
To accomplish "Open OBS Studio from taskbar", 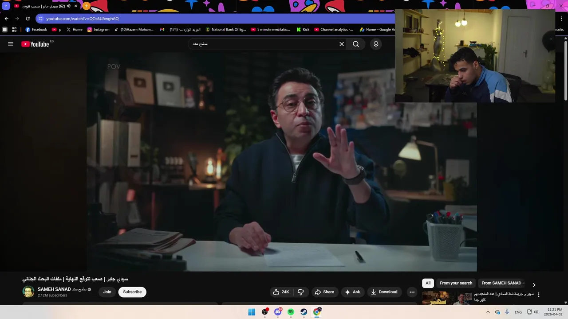I will tap(265, 312).
